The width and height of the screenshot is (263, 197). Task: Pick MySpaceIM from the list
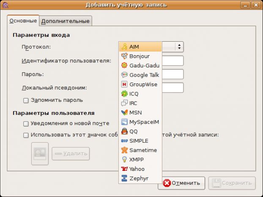[140, 122]
